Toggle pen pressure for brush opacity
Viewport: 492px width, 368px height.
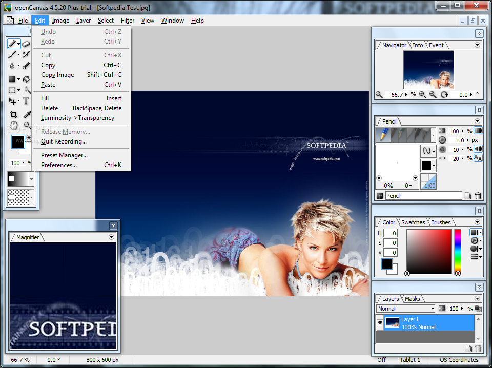478,131
